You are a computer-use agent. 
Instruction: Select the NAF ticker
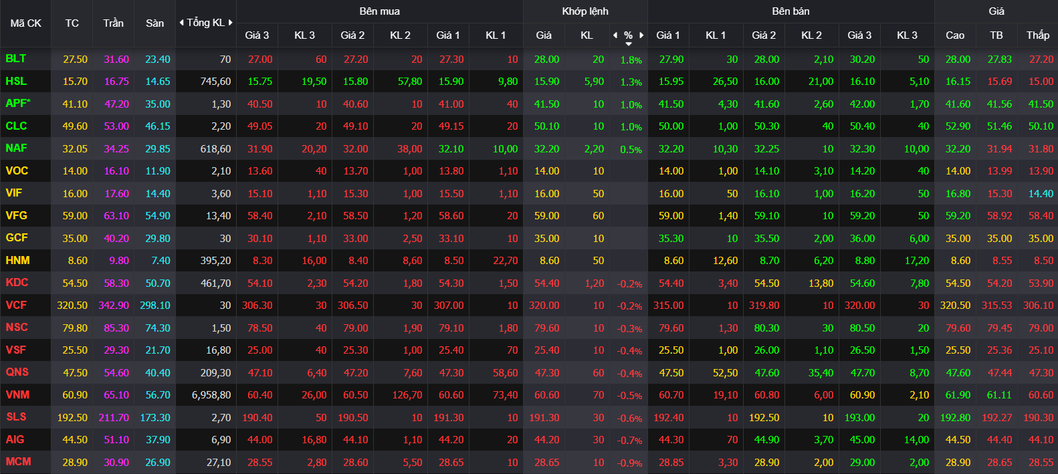(16, 148)
